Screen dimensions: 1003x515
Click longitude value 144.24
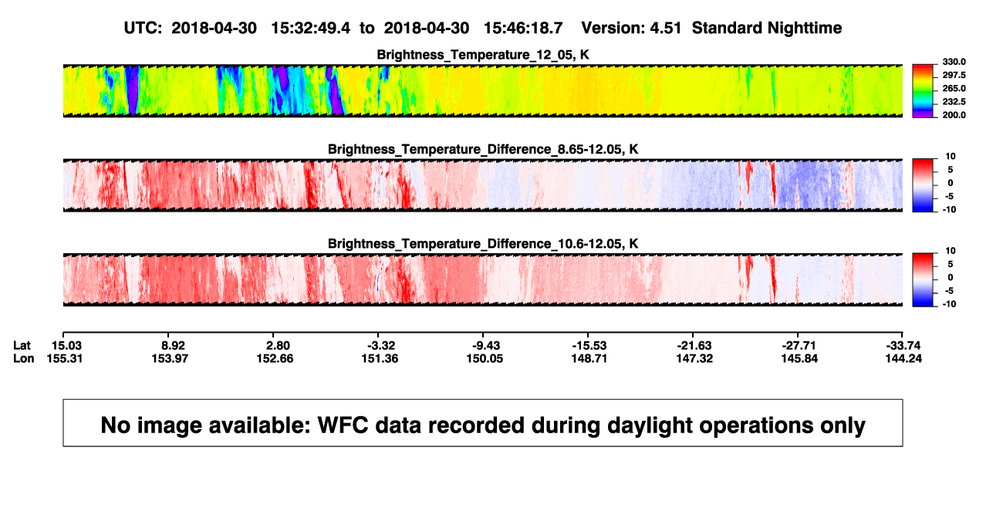click(903, 358)
